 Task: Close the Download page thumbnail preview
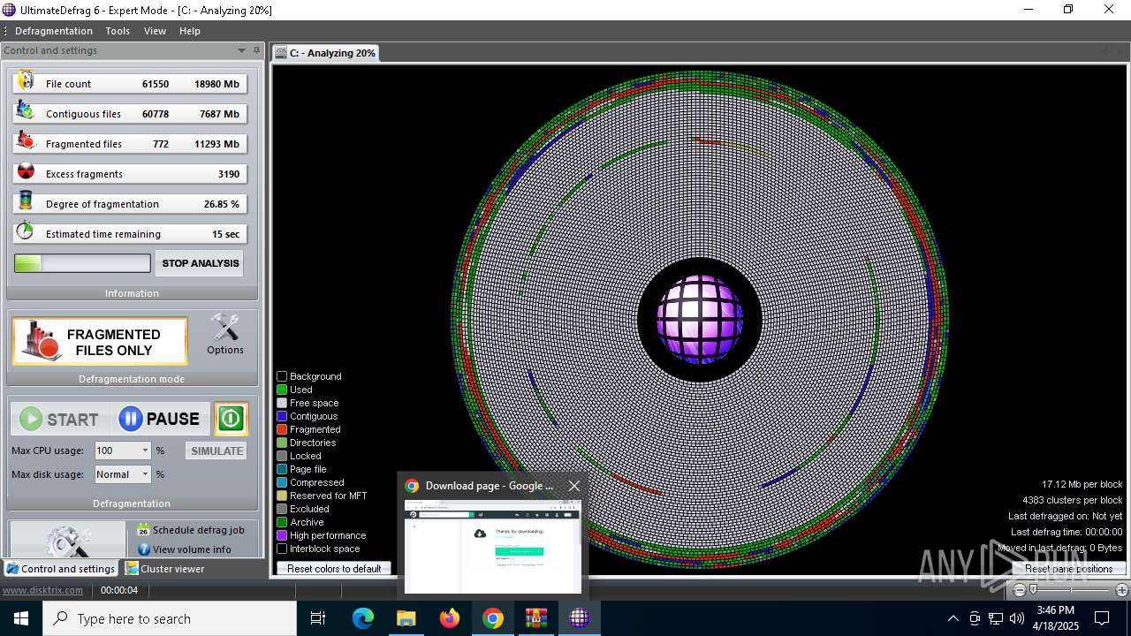click(x=574, y=486)
